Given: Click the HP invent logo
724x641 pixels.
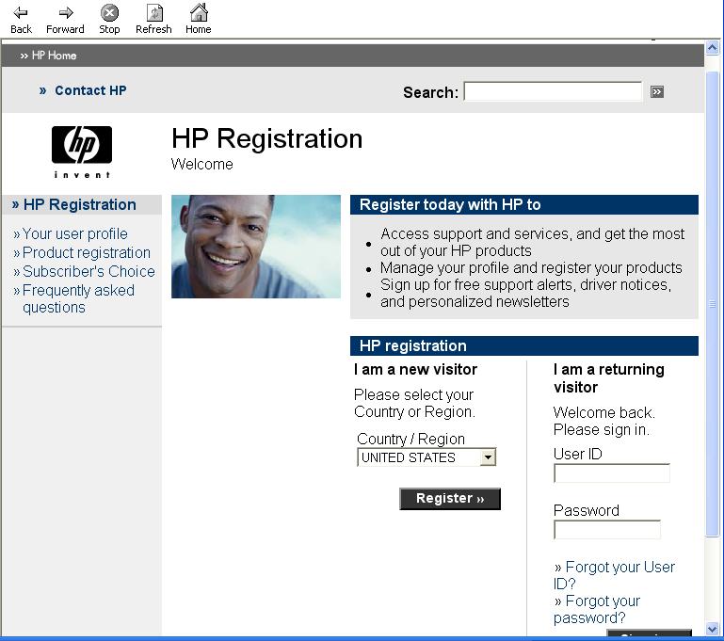Looking at the screenshot, I should pyautogui.click(x=82, y=152).
